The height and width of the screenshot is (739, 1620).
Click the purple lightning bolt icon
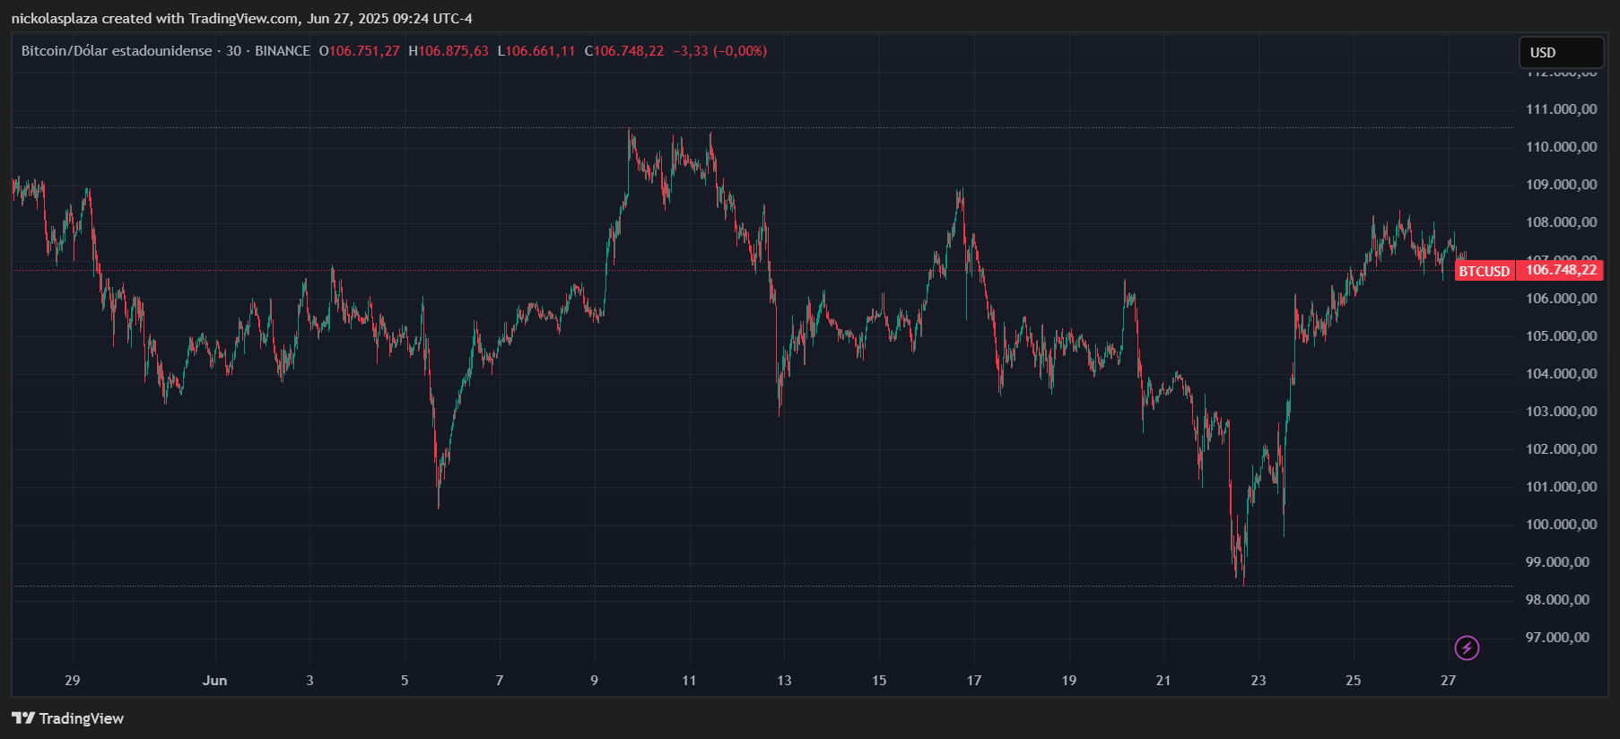pos(1467,648)
